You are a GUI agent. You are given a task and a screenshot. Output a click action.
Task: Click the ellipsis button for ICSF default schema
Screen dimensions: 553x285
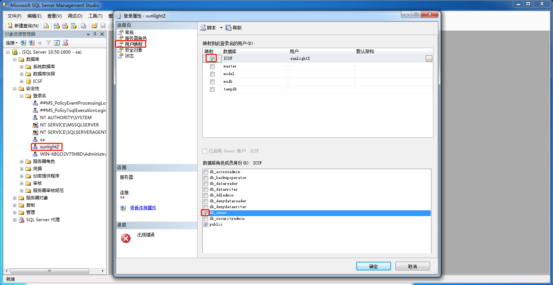point(429,59)
